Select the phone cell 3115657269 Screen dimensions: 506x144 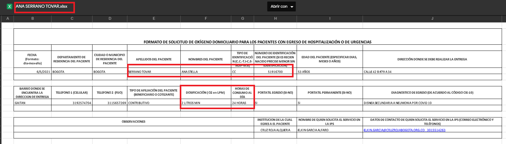tap(110, 103)
